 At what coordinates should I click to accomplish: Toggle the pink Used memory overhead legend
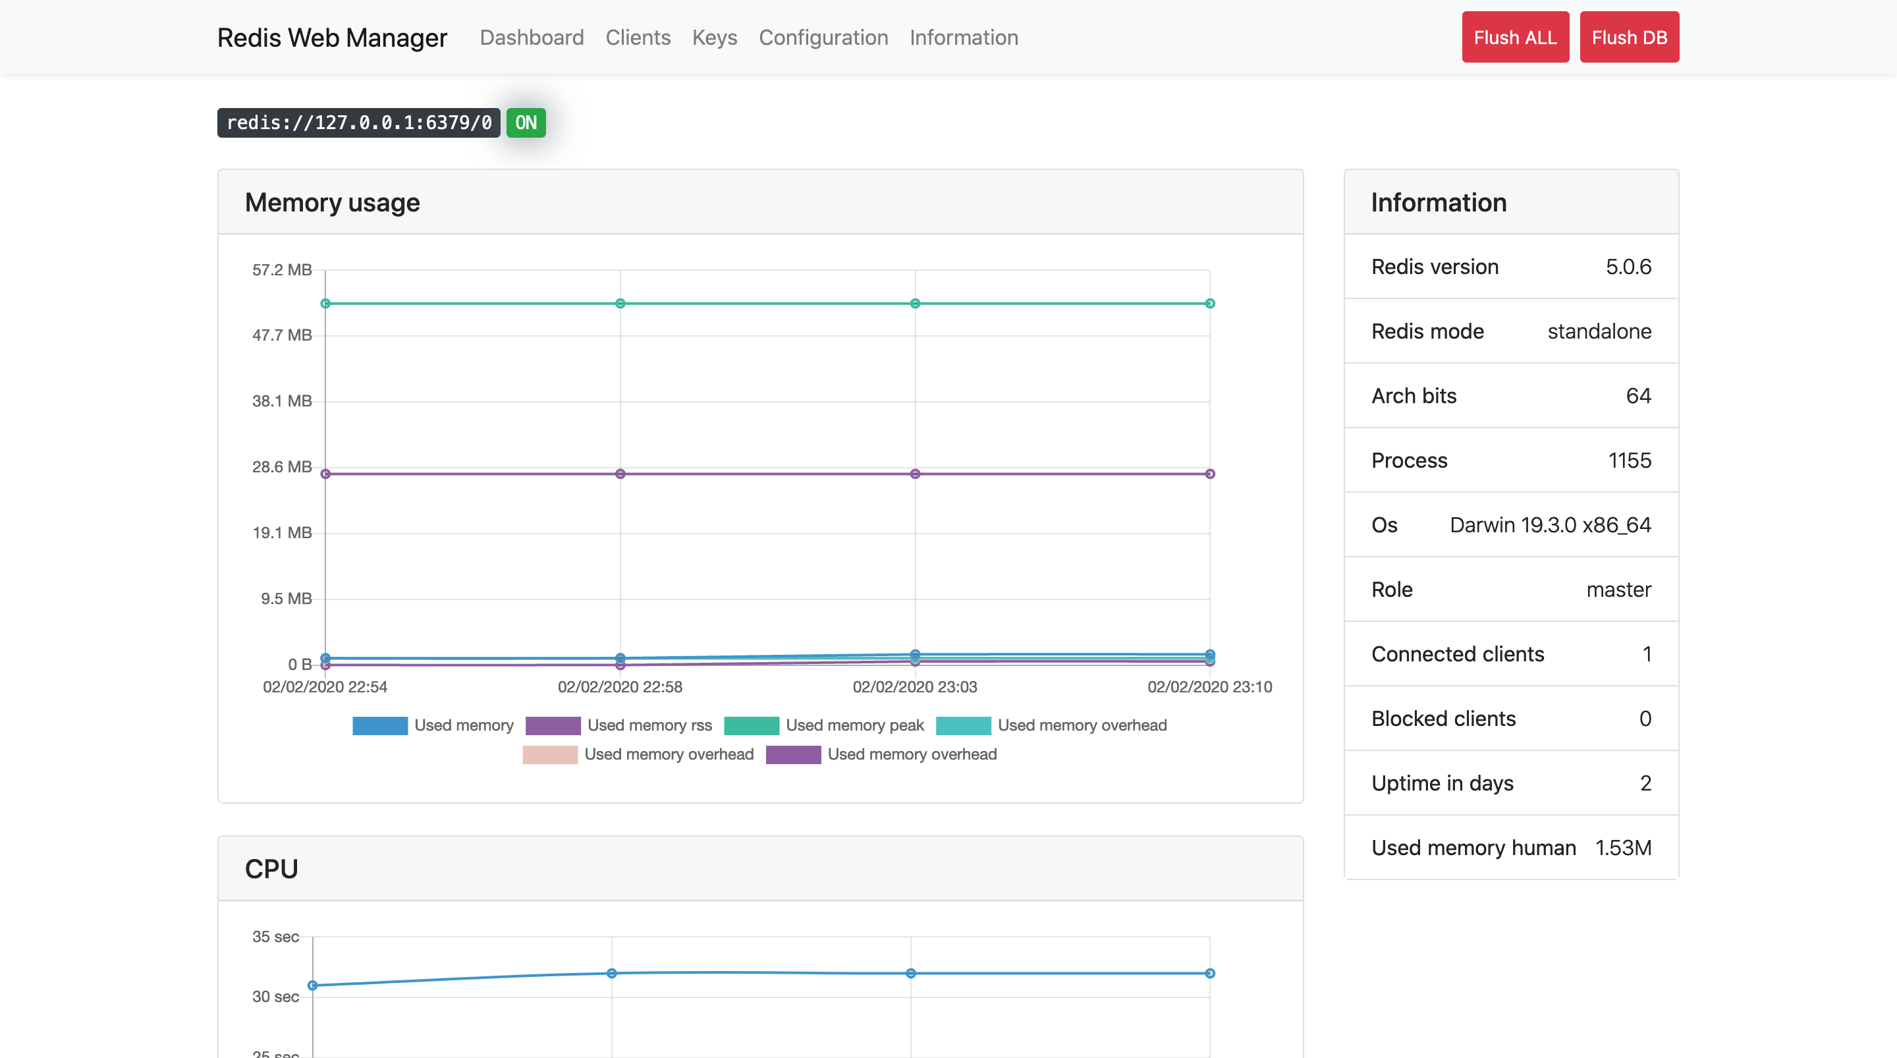coord(549,754)
